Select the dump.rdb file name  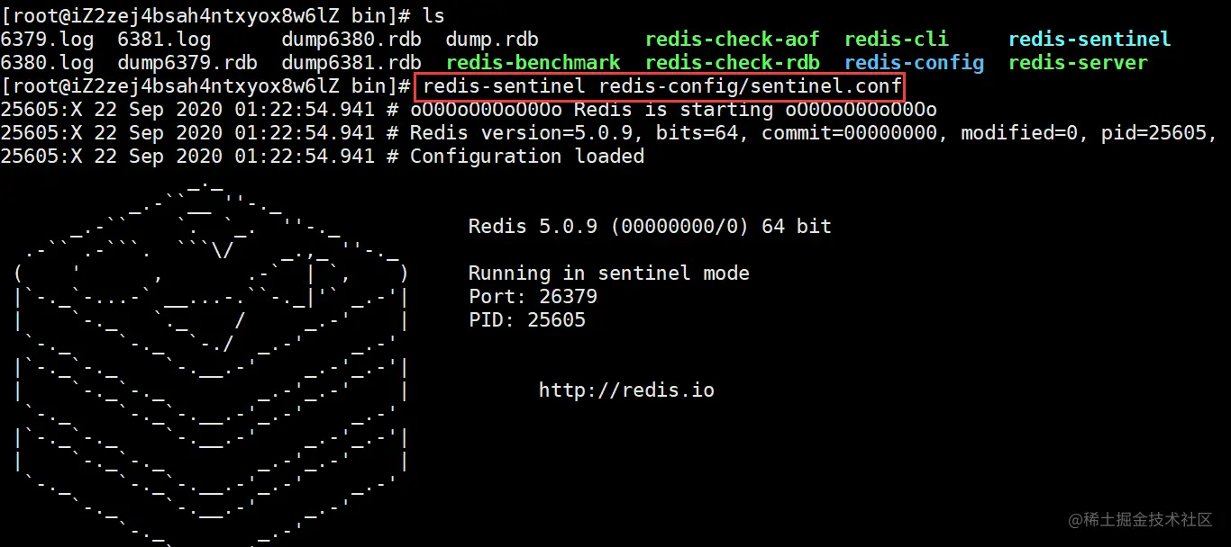(493, 40)
